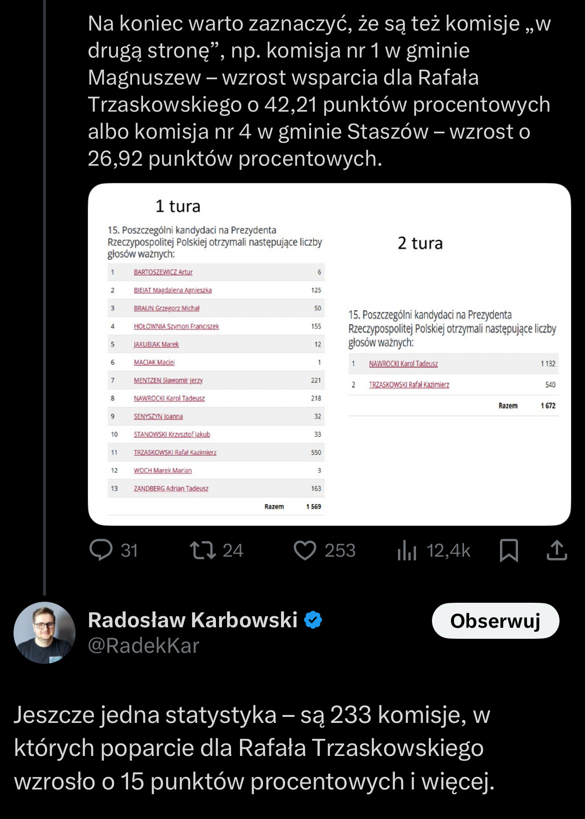
Task: Click the reply speech bubble icon
Action: pos(101,550)
